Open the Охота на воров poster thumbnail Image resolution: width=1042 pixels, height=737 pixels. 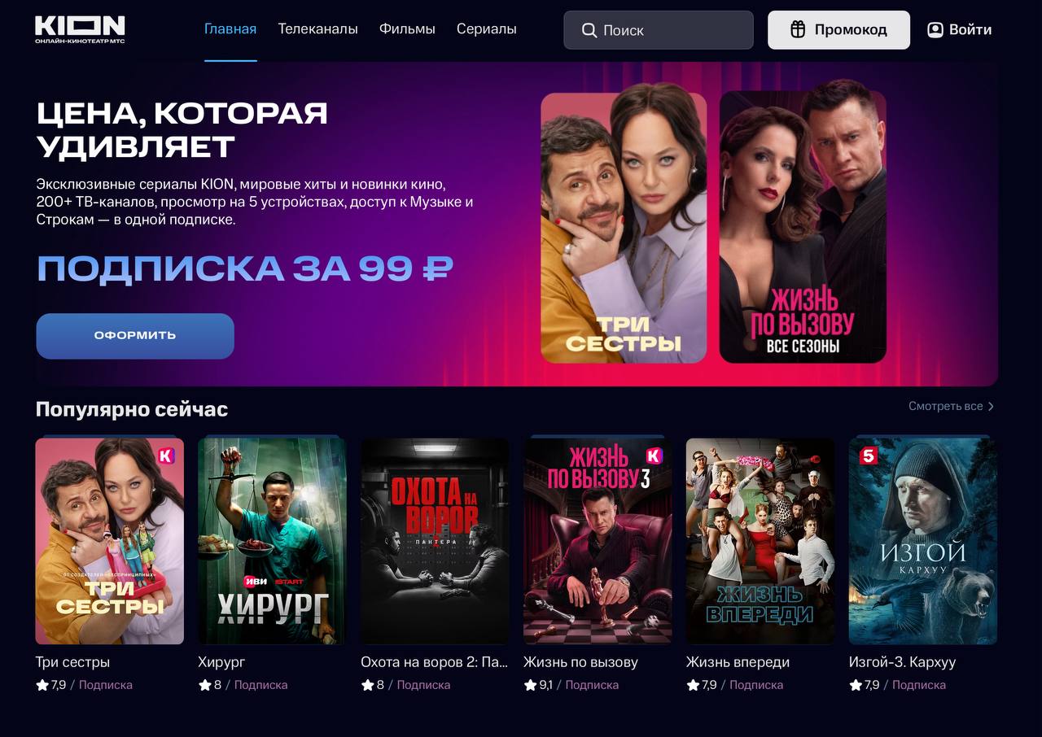click(435, 541)
